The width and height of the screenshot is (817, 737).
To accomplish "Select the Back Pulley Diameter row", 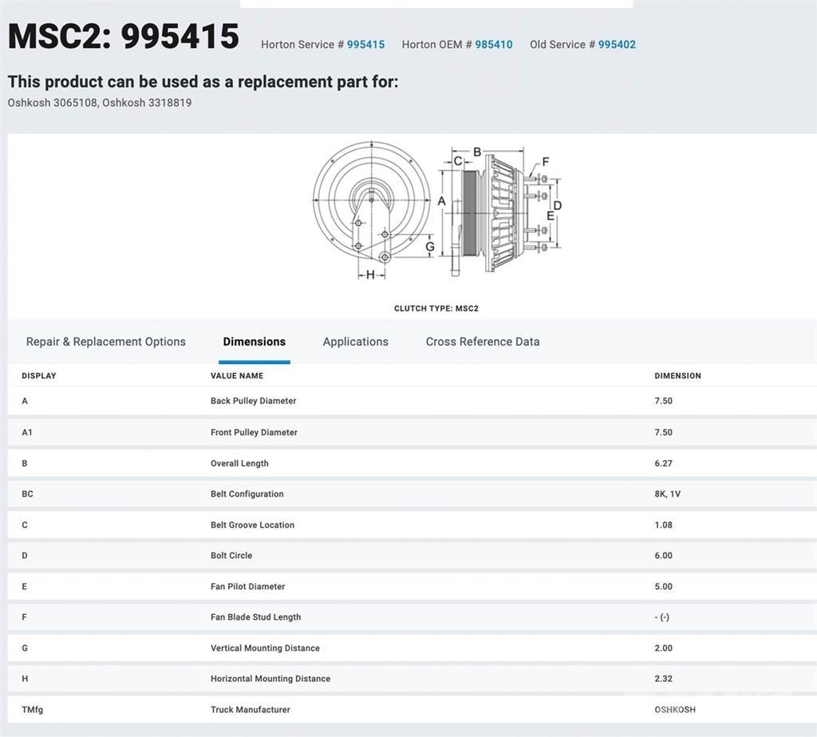I will (x=253, y=401).
